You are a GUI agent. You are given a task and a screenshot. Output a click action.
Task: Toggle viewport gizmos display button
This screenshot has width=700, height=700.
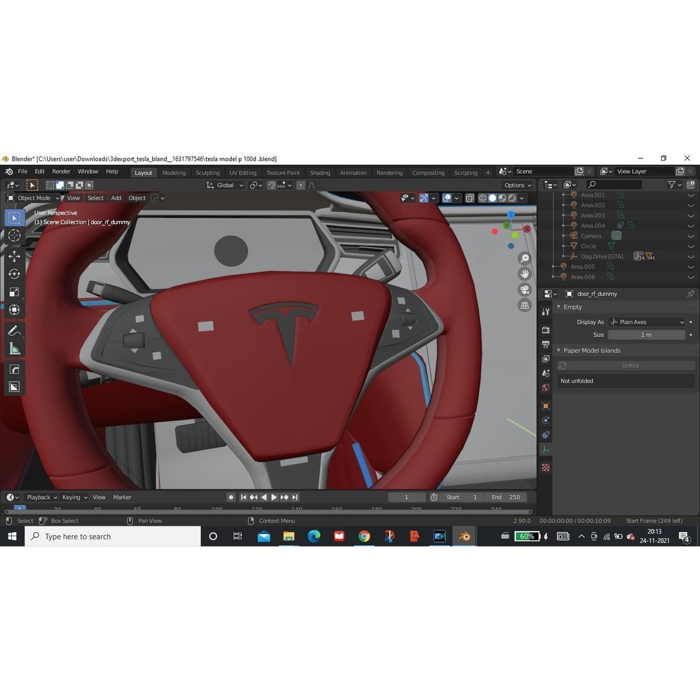click(424, 198)
